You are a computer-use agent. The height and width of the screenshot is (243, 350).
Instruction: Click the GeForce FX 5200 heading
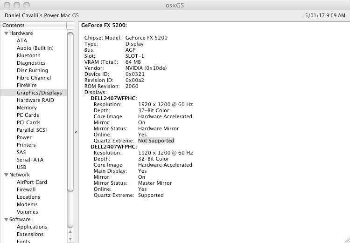point(104,26)
